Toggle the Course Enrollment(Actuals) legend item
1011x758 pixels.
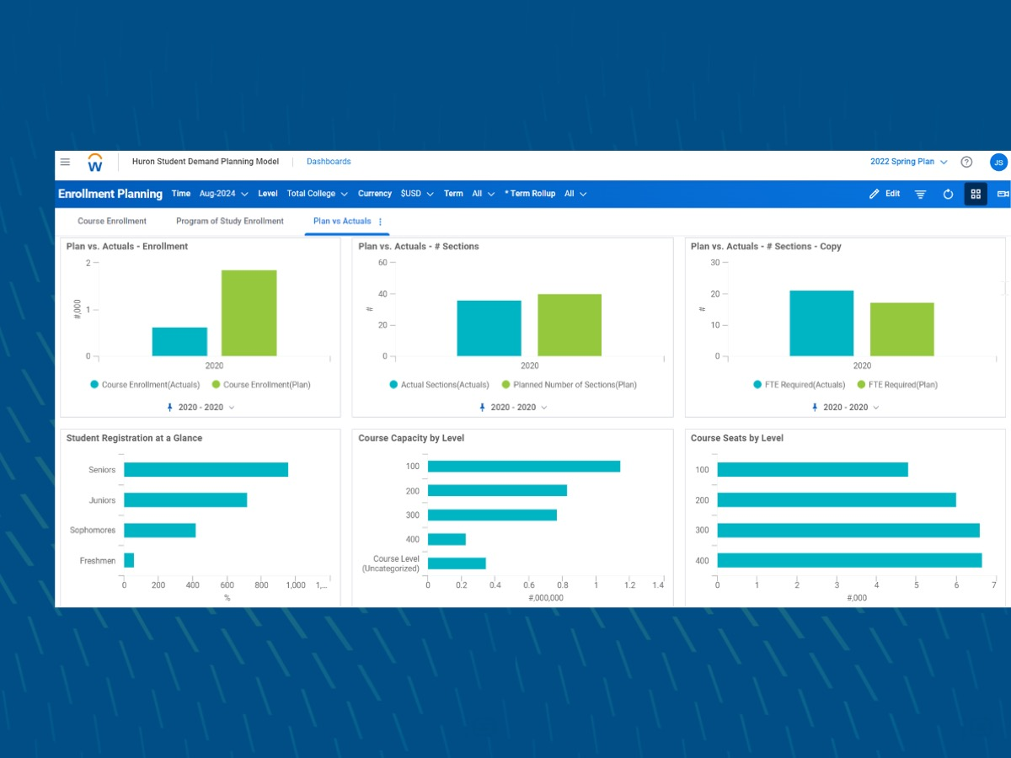(x=145, y=384)
